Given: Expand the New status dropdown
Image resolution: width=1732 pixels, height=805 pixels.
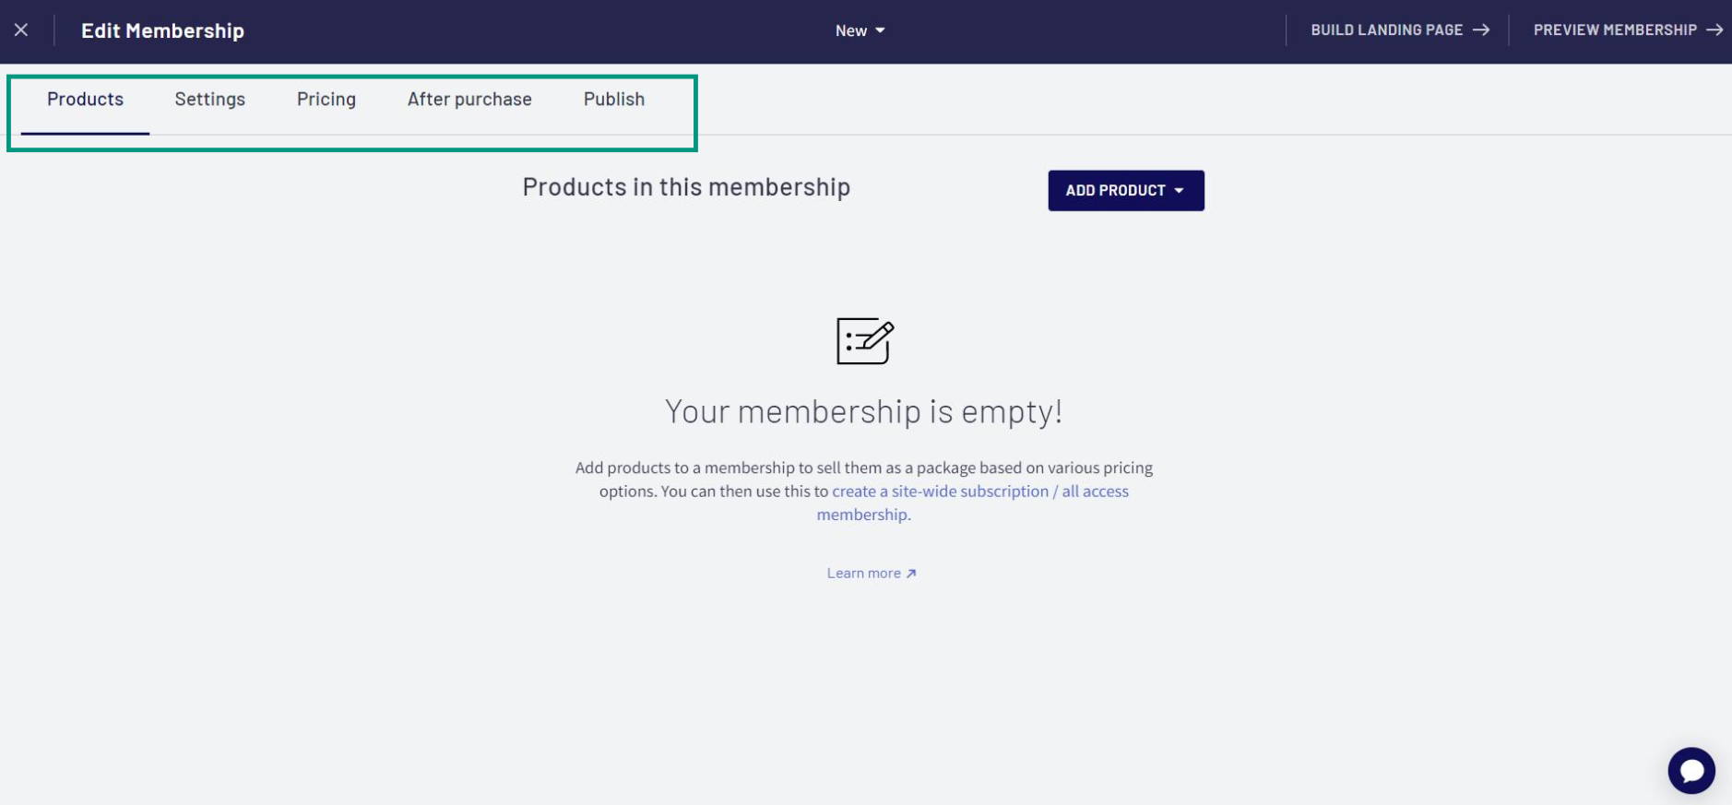Looking at the screenshot, I should [860, 30].
